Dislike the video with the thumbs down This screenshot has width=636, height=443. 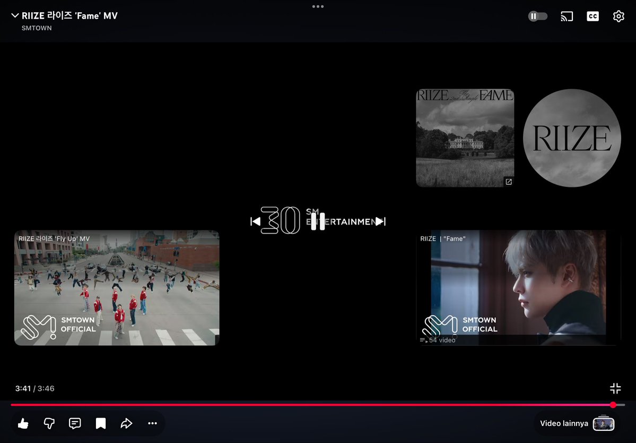49,423
